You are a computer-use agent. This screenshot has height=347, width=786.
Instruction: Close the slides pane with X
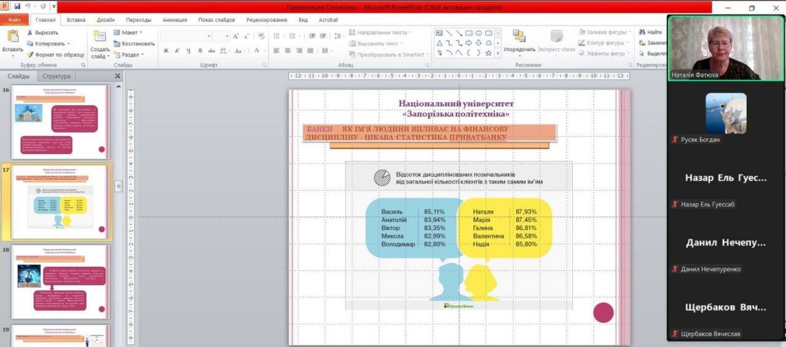(118, 76)
